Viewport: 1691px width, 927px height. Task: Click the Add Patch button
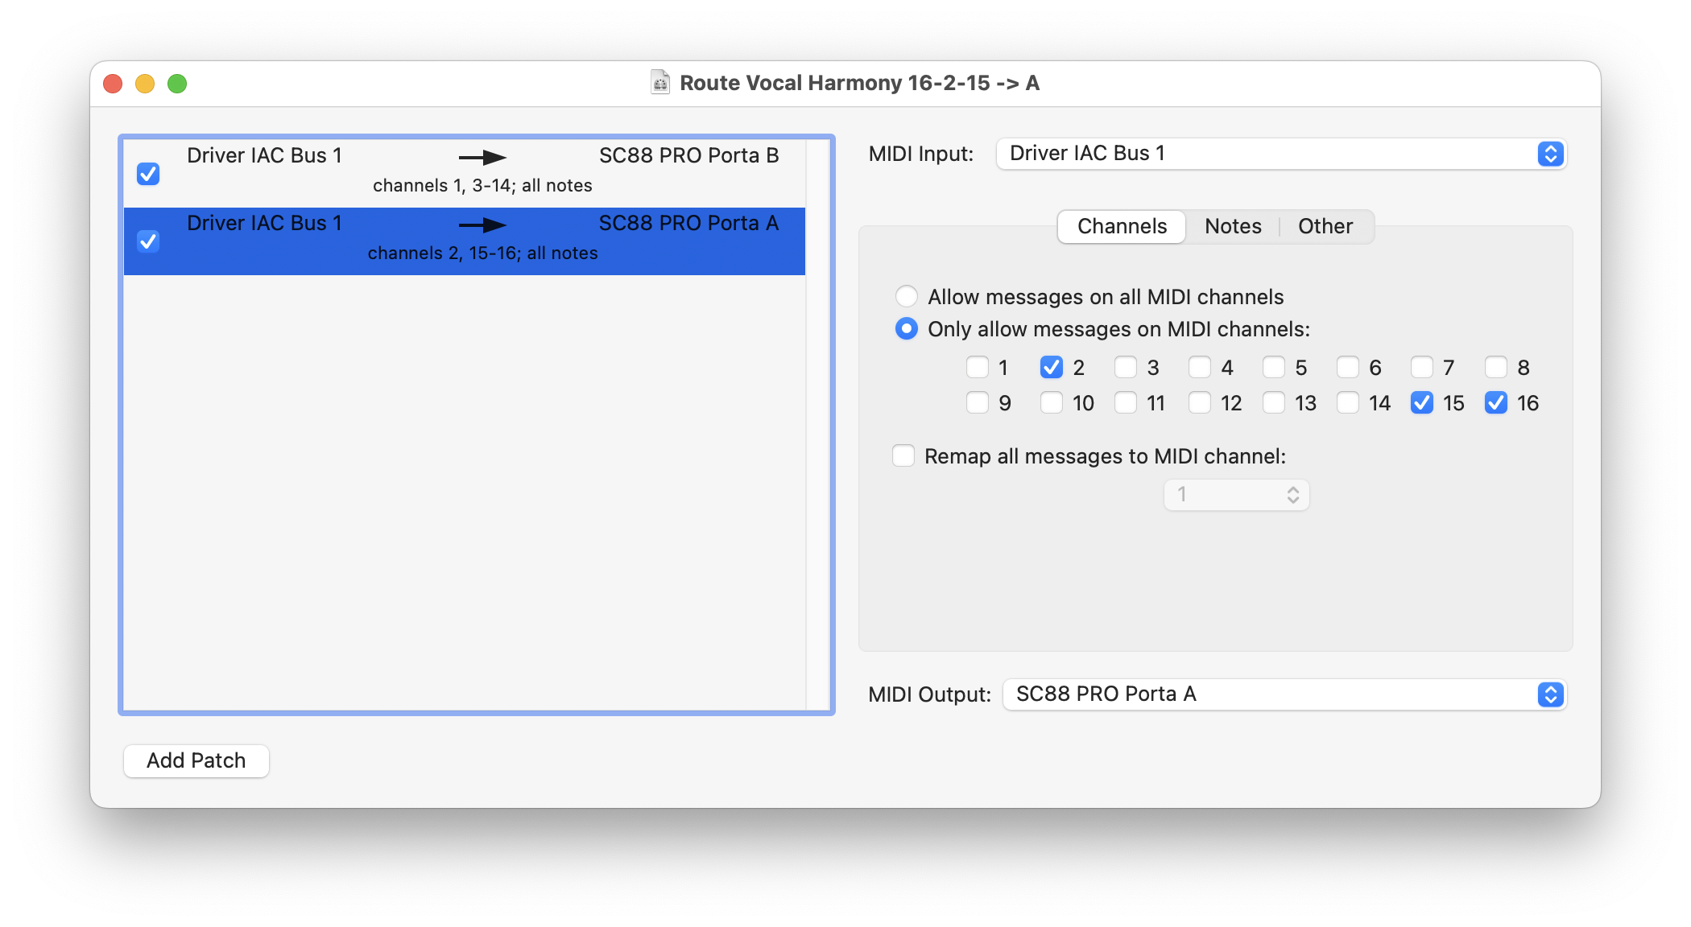(x=196, y=760)
